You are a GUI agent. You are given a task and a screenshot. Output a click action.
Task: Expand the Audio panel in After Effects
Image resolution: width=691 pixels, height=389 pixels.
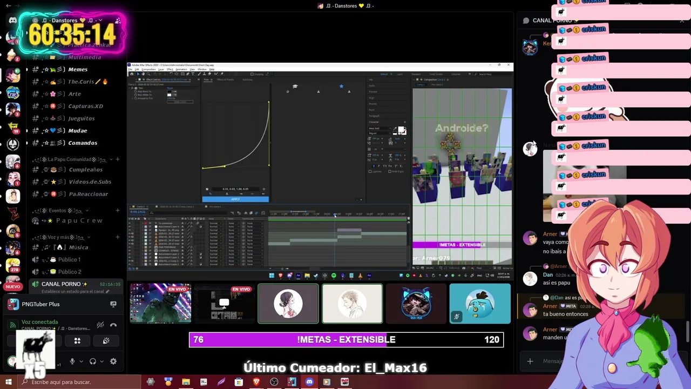372,85
